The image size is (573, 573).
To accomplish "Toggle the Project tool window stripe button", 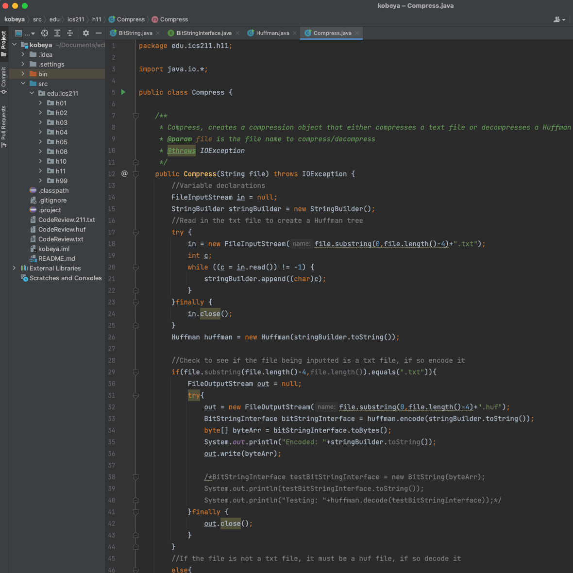I will (4, 43).
